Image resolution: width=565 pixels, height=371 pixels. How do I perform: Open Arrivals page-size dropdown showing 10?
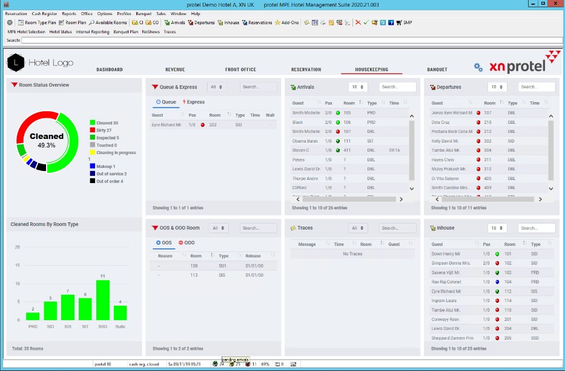[x=358, y=87]
